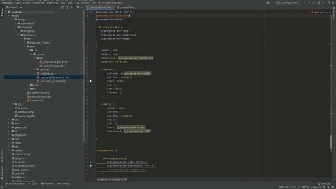336x189 pixels.
Task: Open IDE settings gear at top right
Action: coord(333,3)
